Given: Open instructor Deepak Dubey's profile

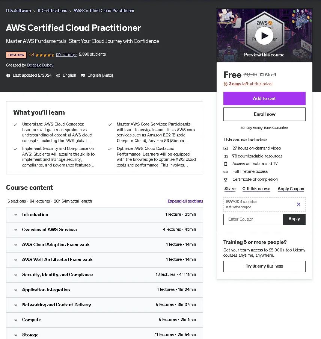Looking at the screenshot, I should tap(40, 65).
